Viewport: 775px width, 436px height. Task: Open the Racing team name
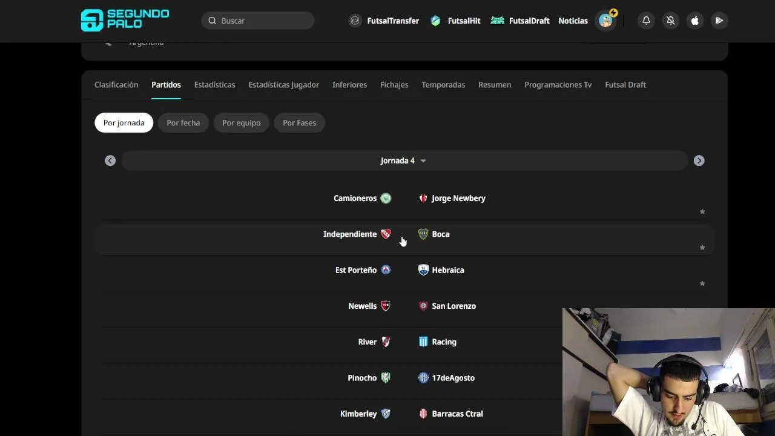tap(444, 342)
